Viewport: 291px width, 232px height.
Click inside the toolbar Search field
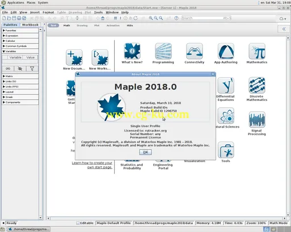(x=206, y=18)
